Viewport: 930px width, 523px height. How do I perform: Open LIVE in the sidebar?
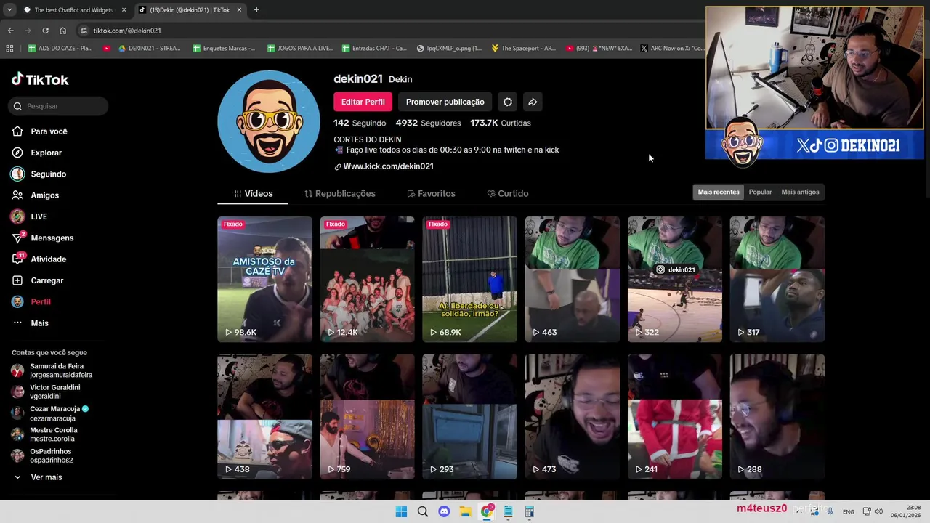point(30,216)
